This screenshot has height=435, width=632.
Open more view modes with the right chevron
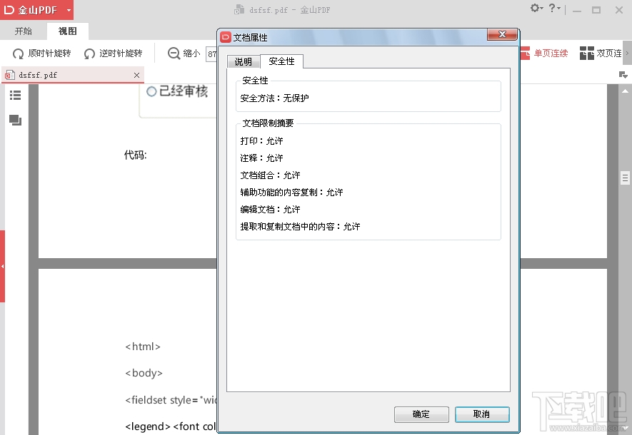pyautogui.click(x=627, y=53)
